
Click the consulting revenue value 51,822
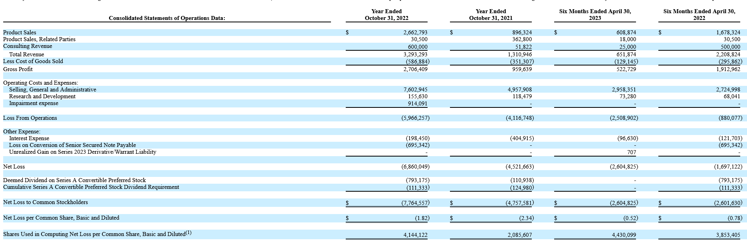pyautogui.click(x=524, y=47)
